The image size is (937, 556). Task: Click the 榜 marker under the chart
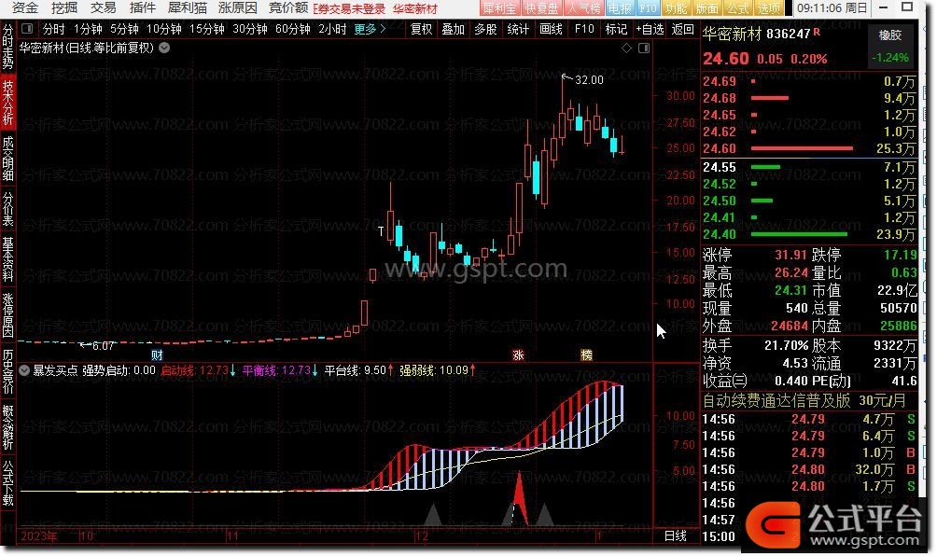587,355
